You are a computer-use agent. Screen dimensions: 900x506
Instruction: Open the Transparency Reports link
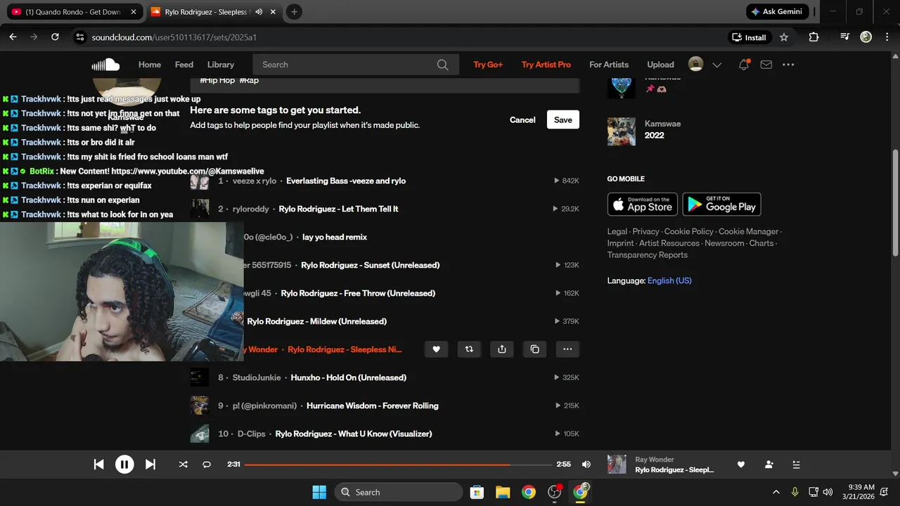648,255
